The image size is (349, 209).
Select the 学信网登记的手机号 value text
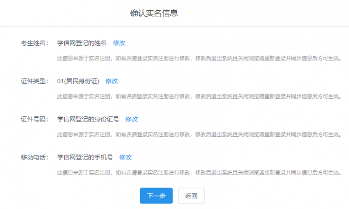(85, 157)
